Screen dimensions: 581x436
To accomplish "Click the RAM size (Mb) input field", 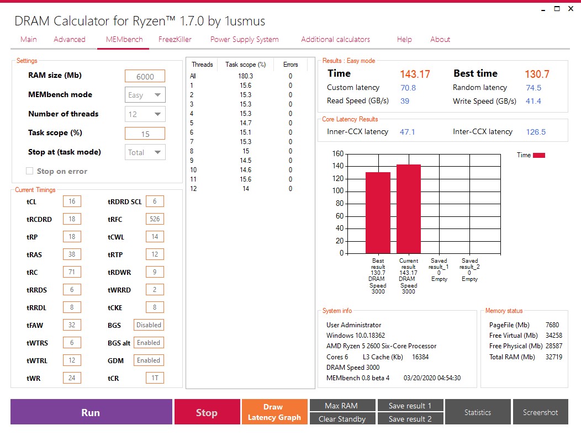I will [145, 76].
